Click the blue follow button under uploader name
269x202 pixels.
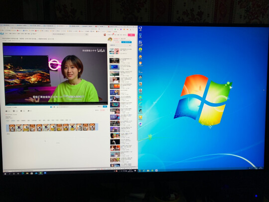[127, 42]
